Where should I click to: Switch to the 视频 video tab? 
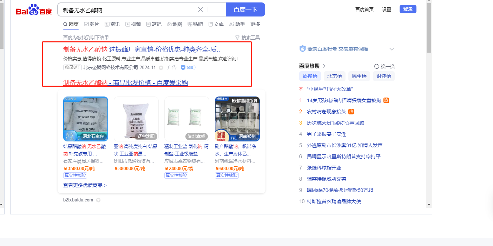click(133, 24)
